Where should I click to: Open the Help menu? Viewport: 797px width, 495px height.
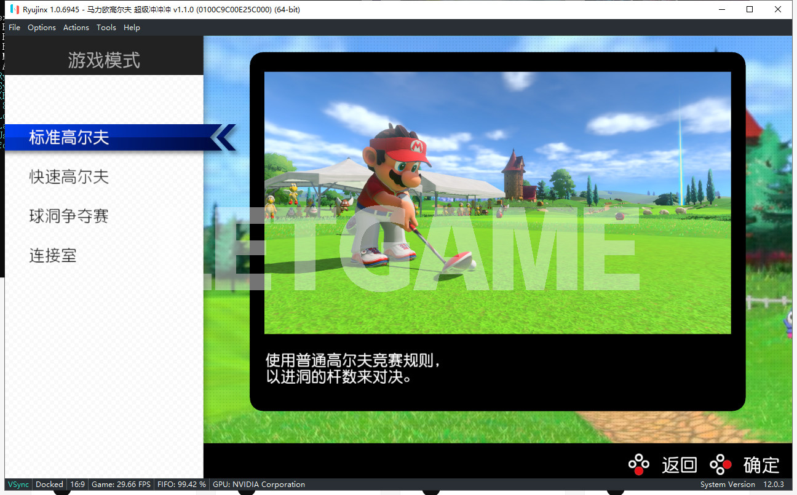coord(132,28)
